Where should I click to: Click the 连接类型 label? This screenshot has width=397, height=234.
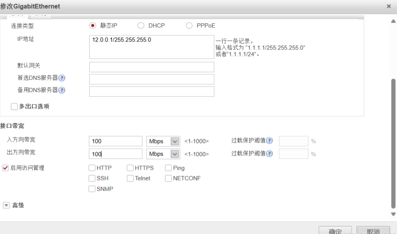click(22, 26)
